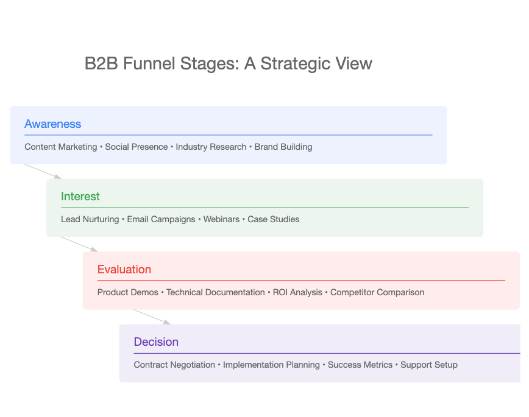This screenshot has width=529, height=417.
Task: Click the Support Setup item
Action: (x=429, y=365)
